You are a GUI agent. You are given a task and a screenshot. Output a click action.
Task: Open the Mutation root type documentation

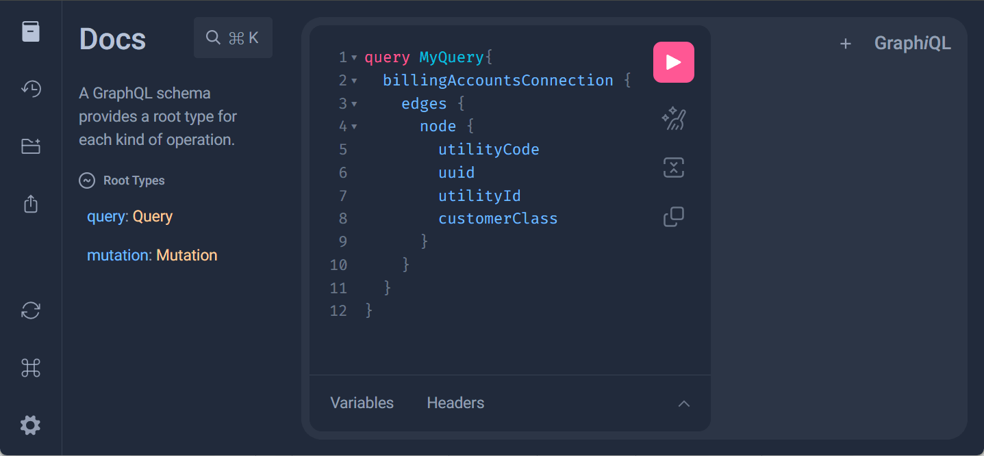point(187,254)
